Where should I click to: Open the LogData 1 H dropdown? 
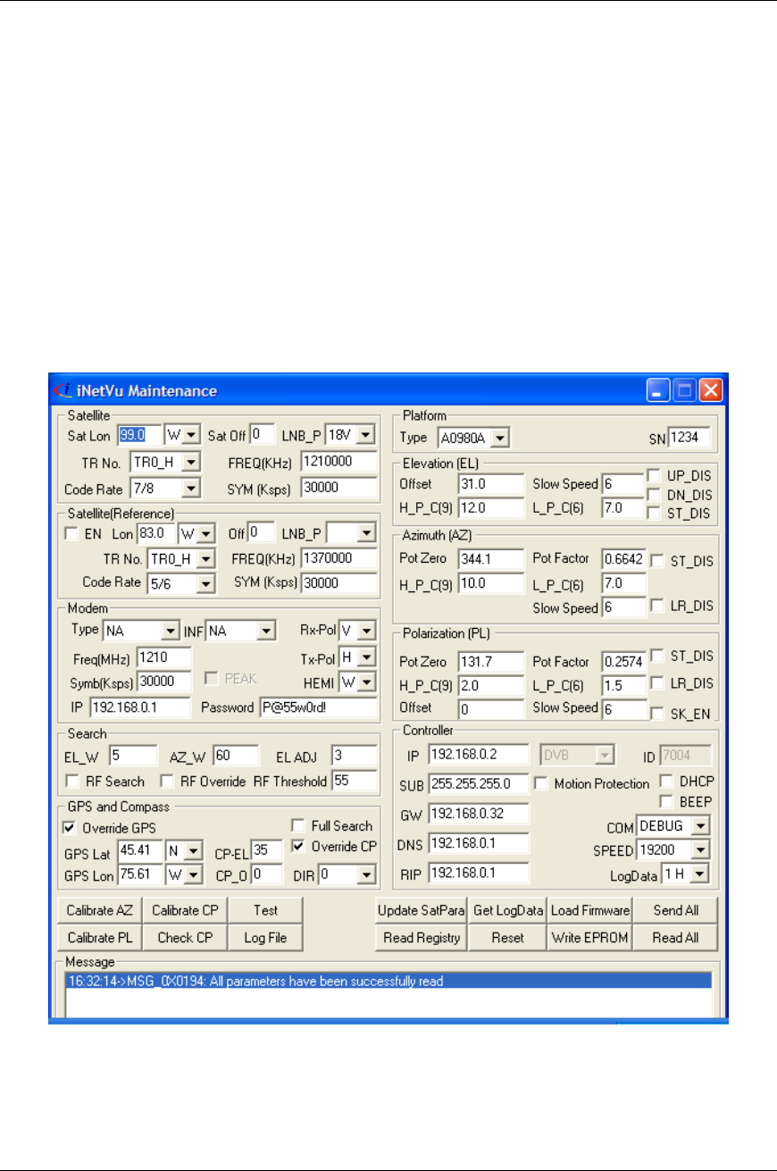pyautogui.click(x=701, y=873)
